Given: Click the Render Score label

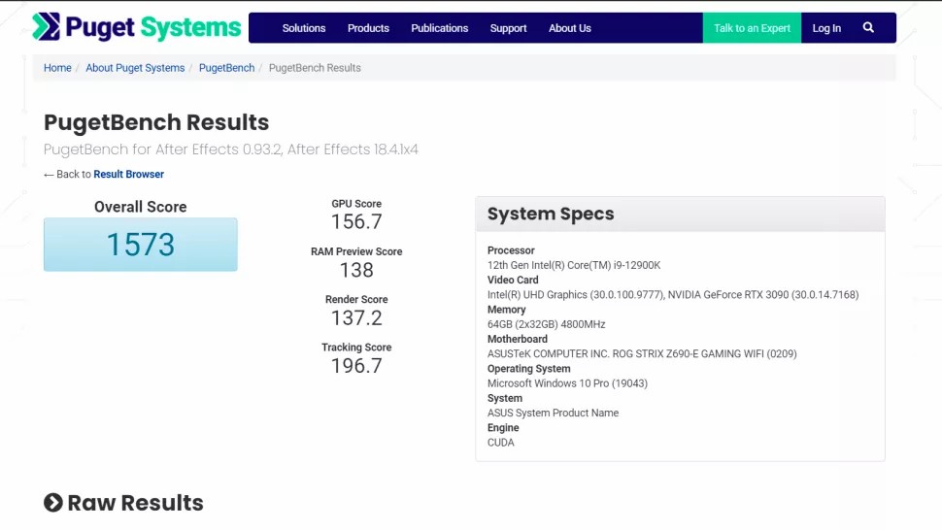Looking at the screenshot, I should point(356,300).
